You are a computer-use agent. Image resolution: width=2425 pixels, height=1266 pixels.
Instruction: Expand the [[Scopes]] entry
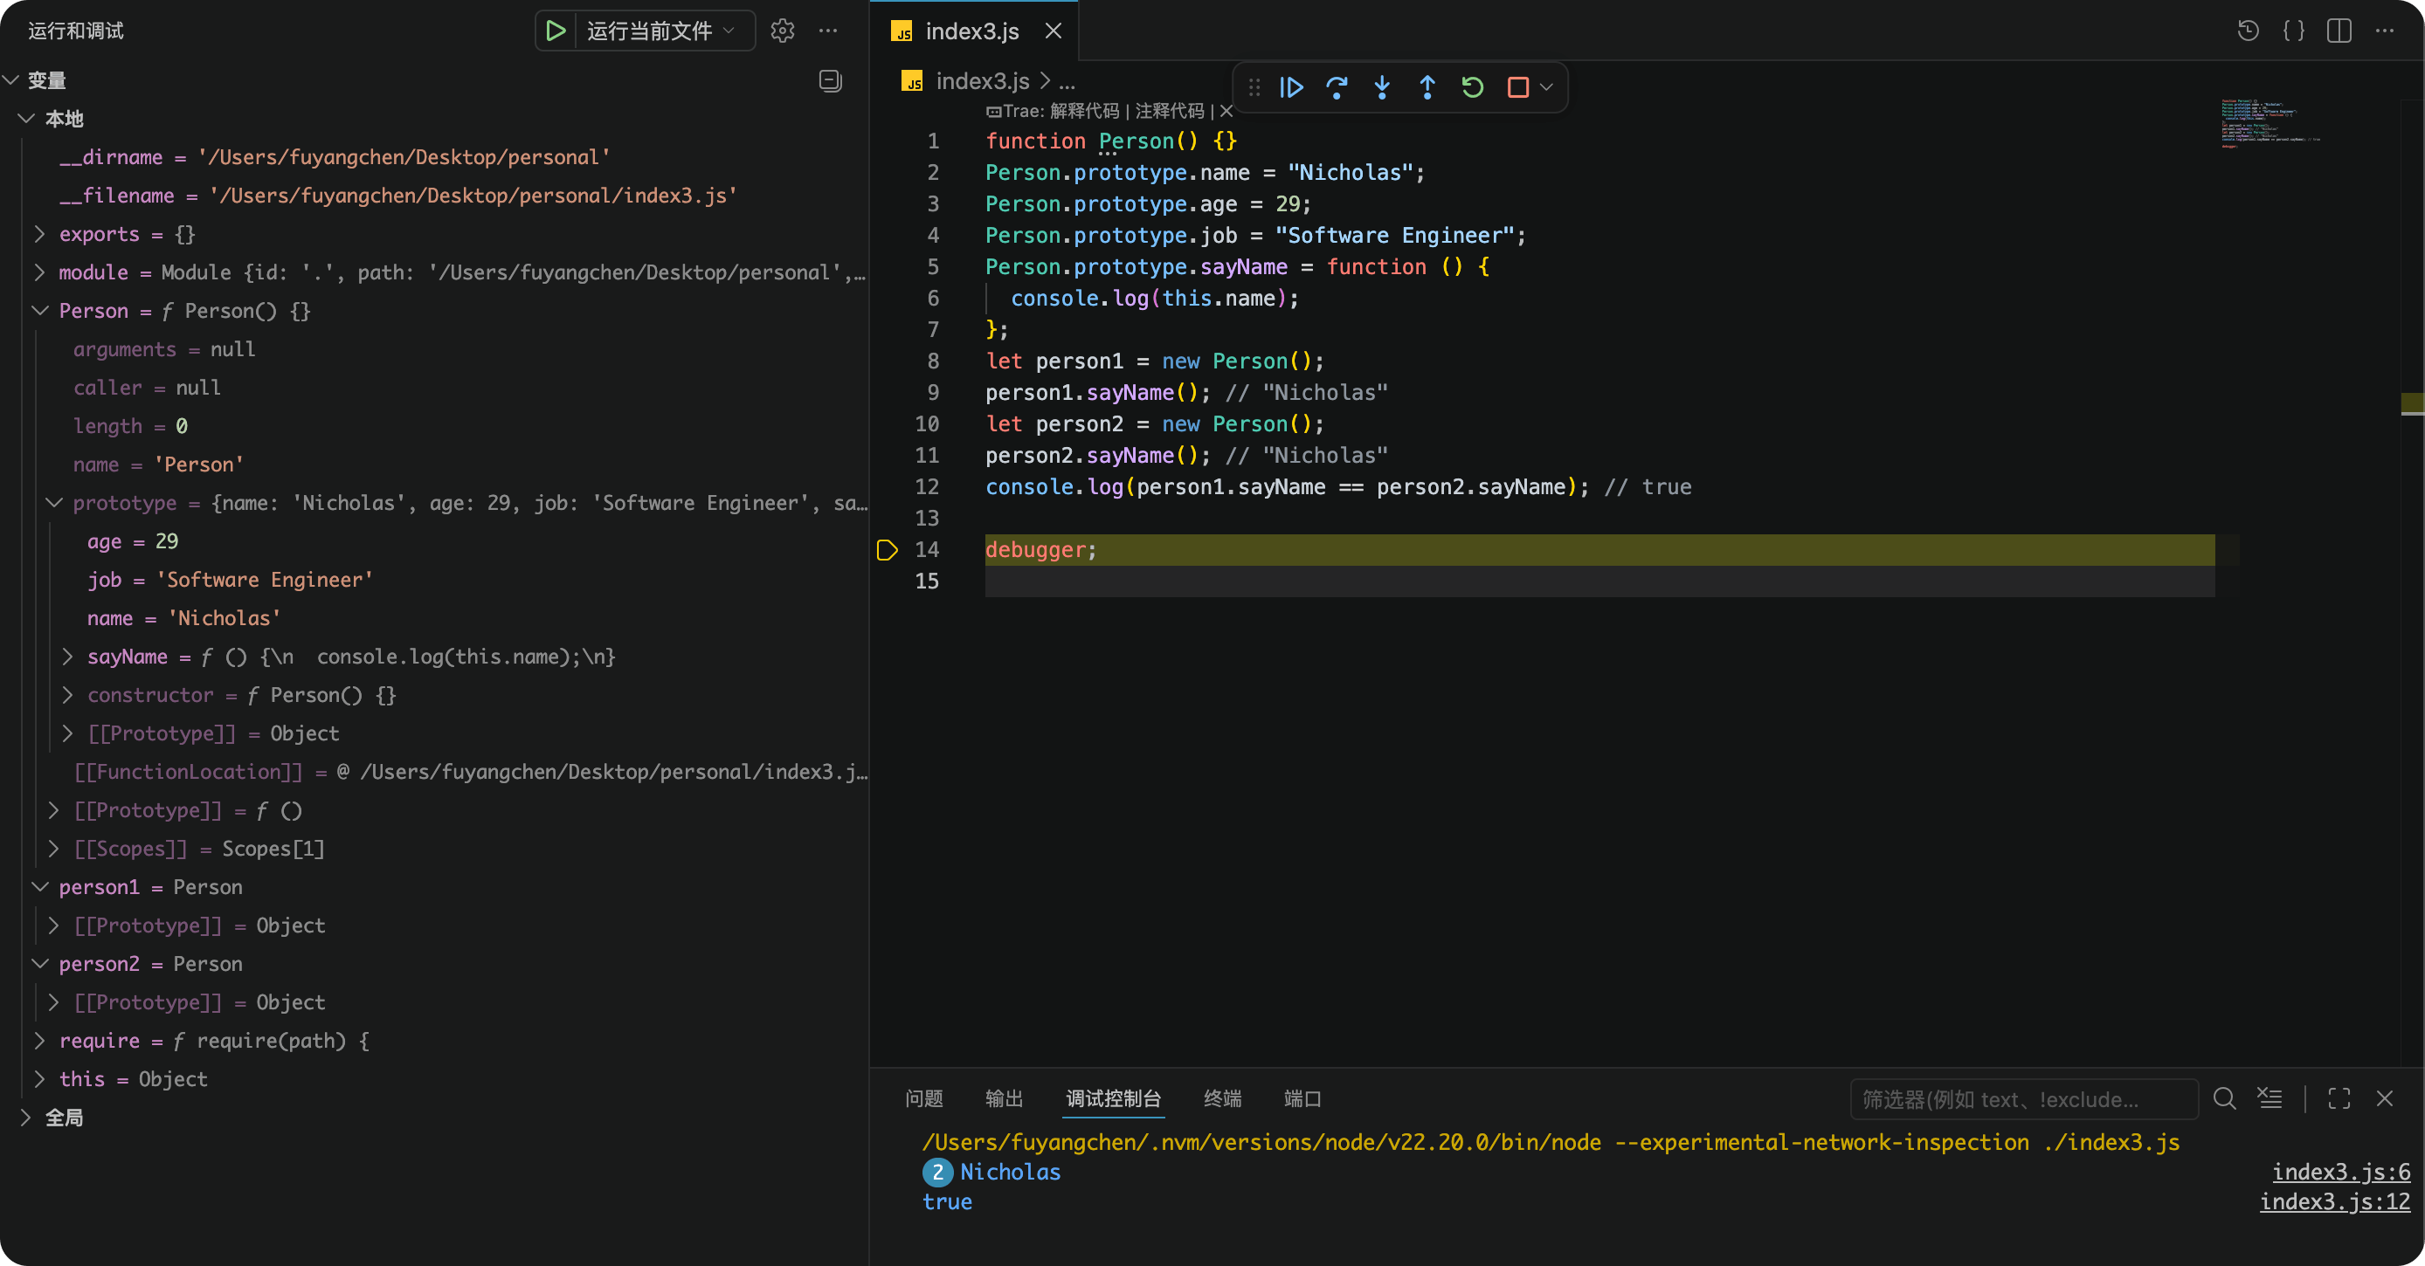point(53,849)
